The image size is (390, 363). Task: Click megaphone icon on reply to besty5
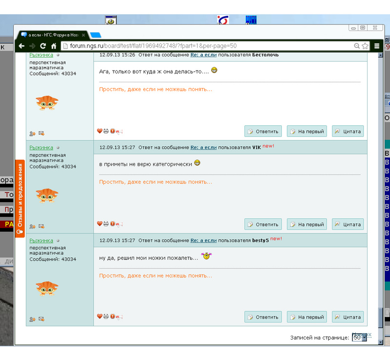pos(119,317)
